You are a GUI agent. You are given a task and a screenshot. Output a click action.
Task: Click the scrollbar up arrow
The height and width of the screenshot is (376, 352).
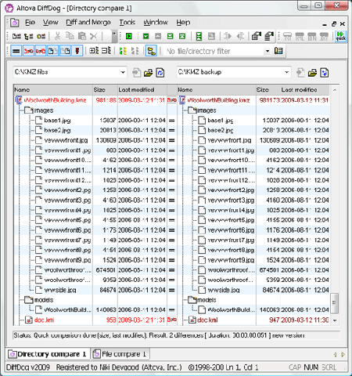click(335, 90)
